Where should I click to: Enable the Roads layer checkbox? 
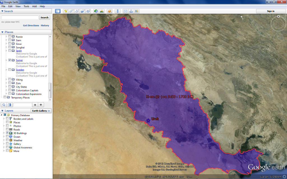coord(7,129)
